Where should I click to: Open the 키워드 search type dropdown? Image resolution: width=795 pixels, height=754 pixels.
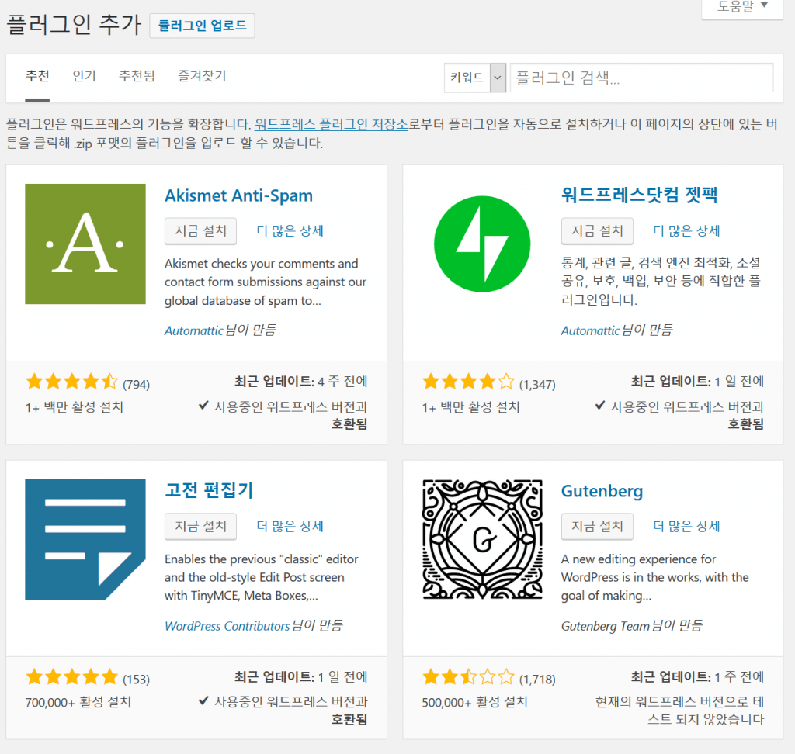coord(475,78)
